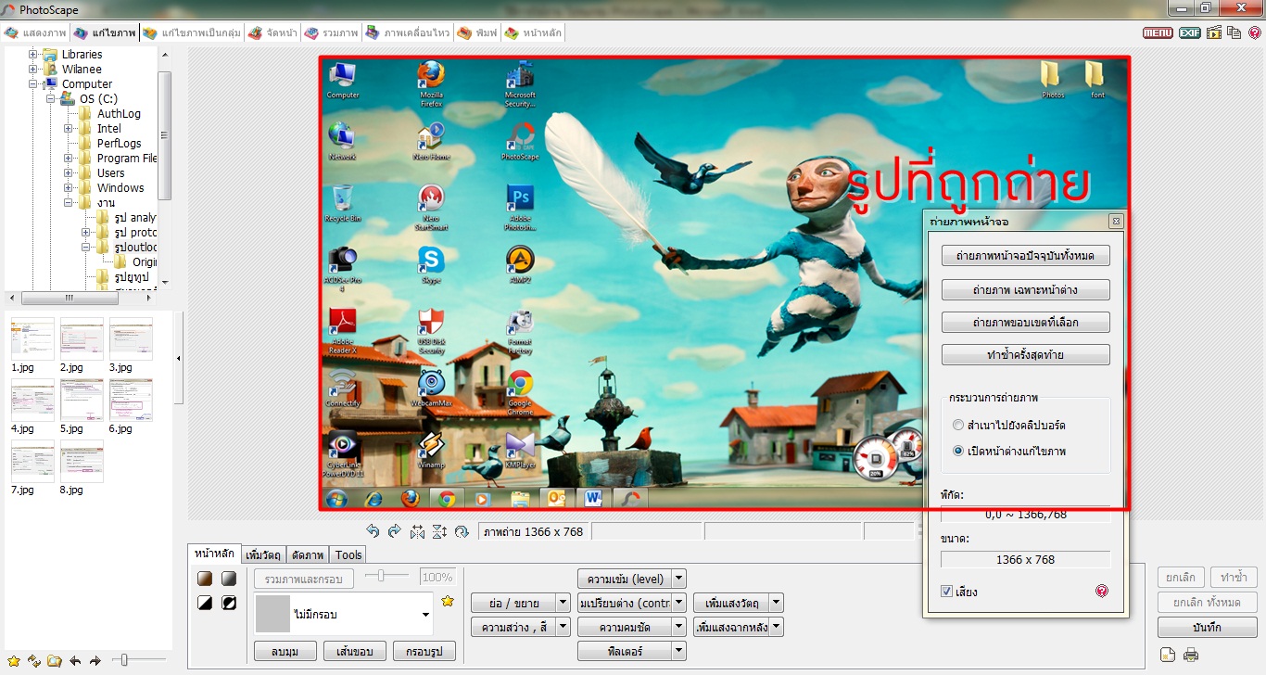This screenshot has height=675, width=1266.
Task: Click the negative invert icon
Action: (229, 604)
